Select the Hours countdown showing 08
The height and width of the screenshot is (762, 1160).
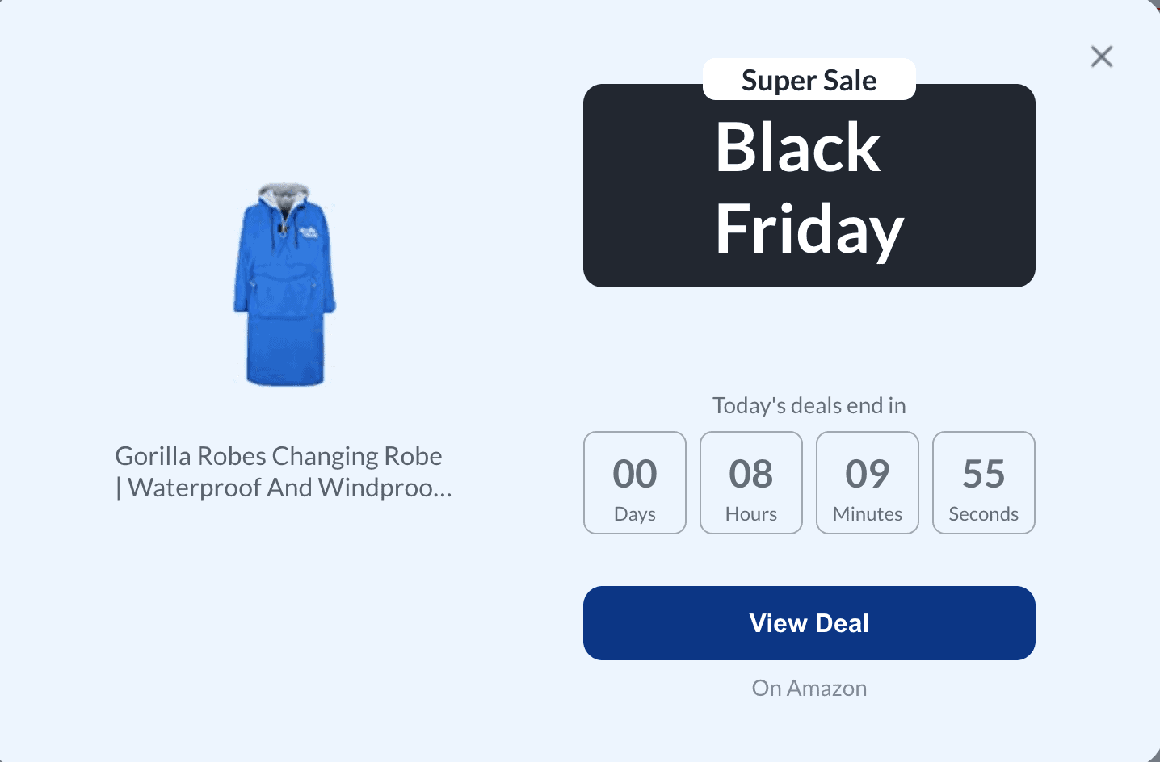pyautogui.click(x=750, y=483)
